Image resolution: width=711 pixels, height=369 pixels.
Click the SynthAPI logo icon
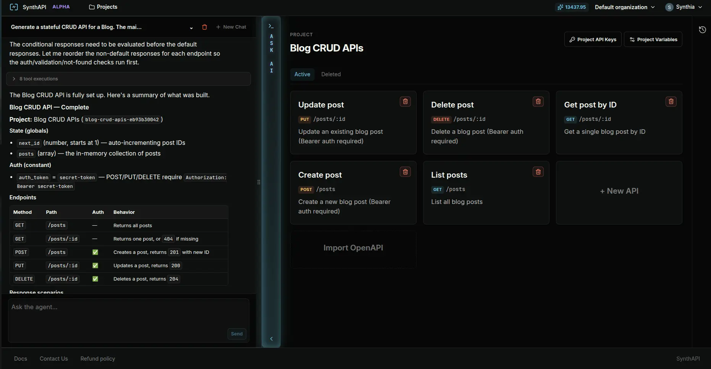tap(14, 7)
